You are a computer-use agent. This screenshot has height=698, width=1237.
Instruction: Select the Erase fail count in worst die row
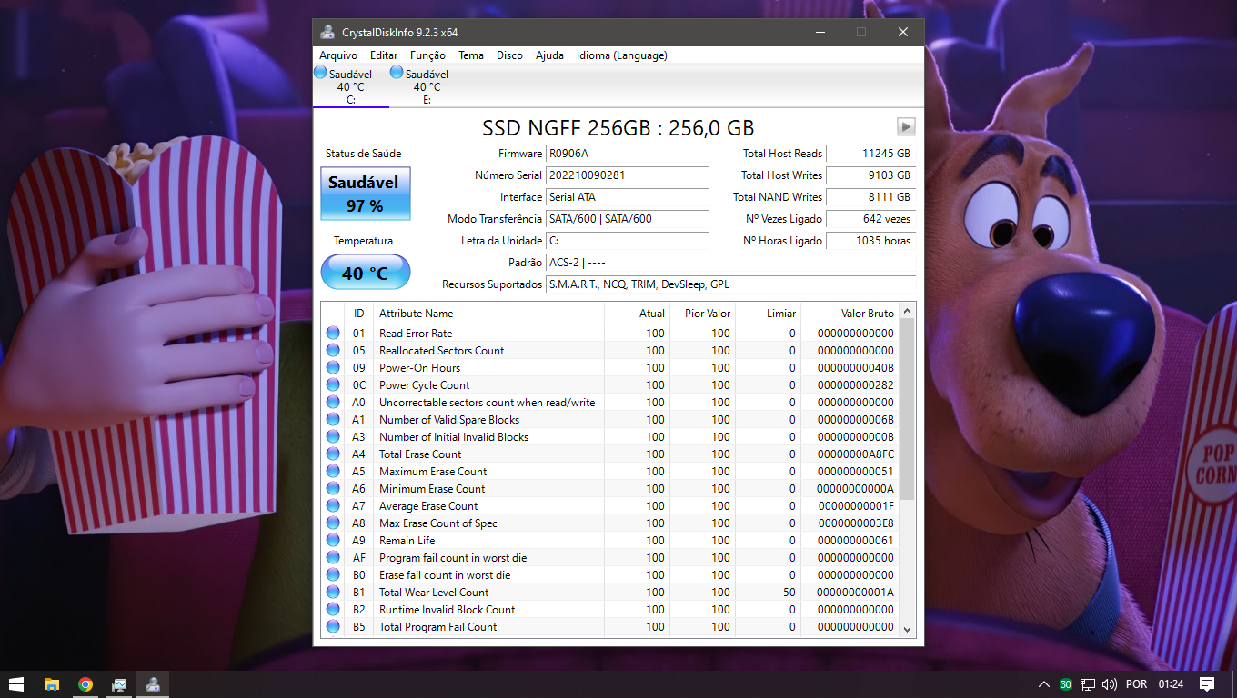(609, 575)
